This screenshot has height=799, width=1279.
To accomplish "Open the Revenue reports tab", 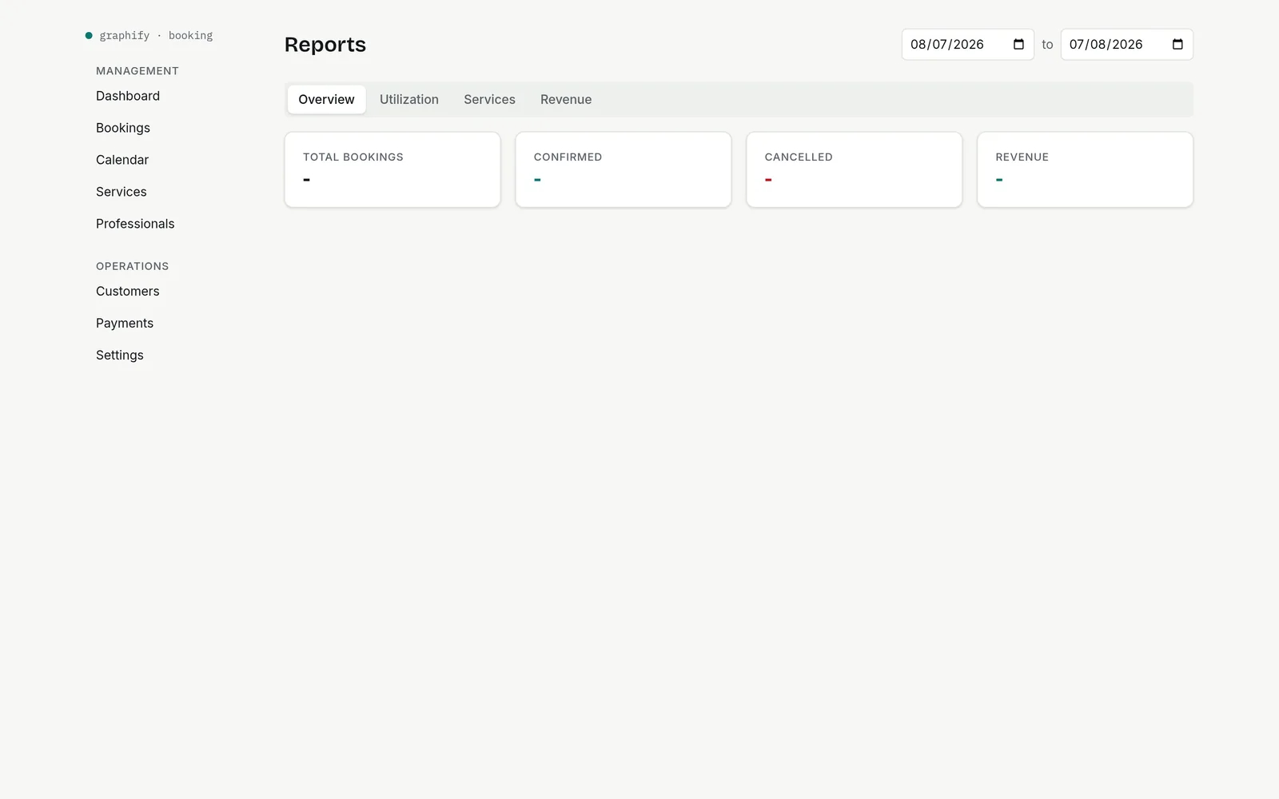I will (566, 100).
